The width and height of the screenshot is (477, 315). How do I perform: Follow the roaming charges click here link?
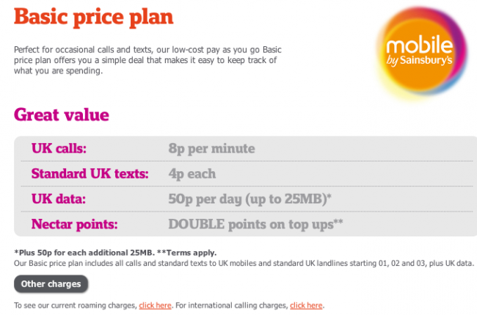[x=155, y=305]
